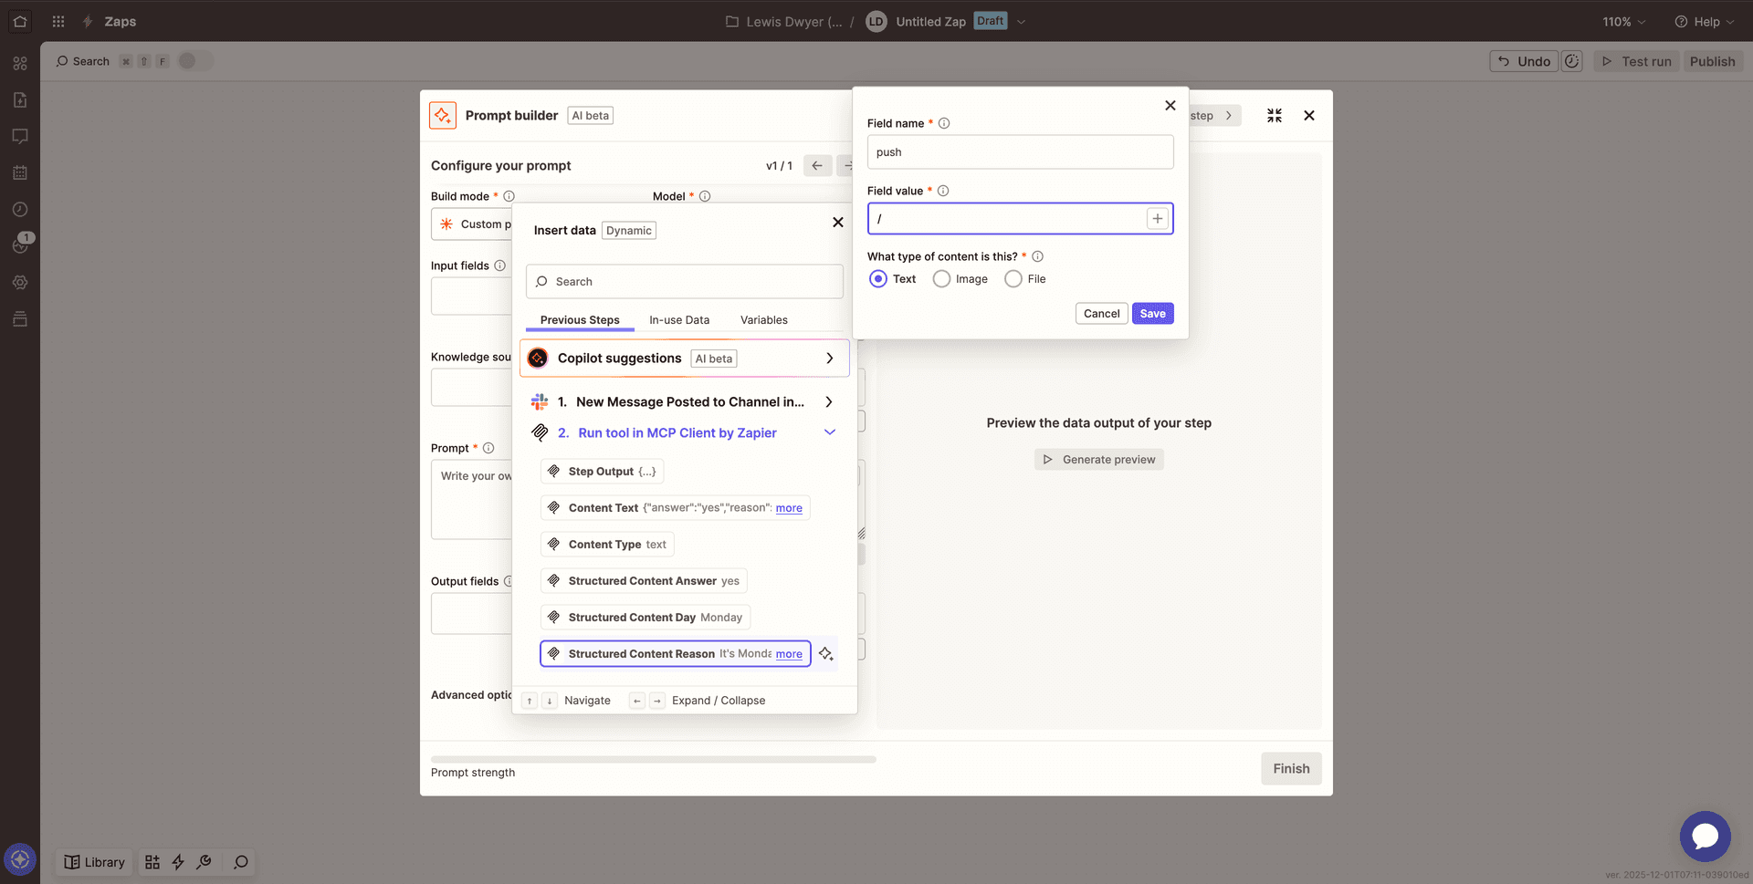Expand Copilot suggestions section
1753x884 pixels.
[829, 359]
